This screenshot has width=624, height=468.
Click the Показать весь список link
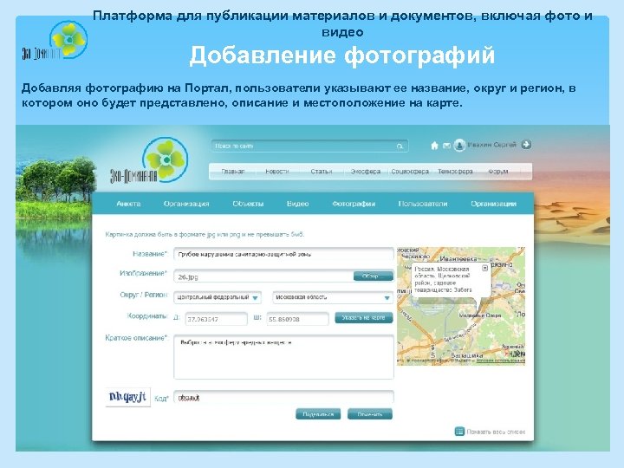pos(496,432)
